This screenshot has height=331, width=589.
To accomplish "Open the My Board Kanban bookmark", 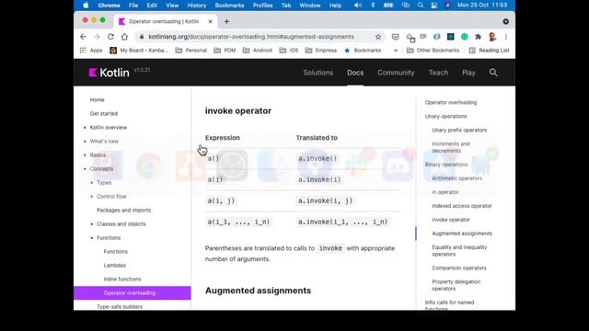I will click(x=139, y=51).
